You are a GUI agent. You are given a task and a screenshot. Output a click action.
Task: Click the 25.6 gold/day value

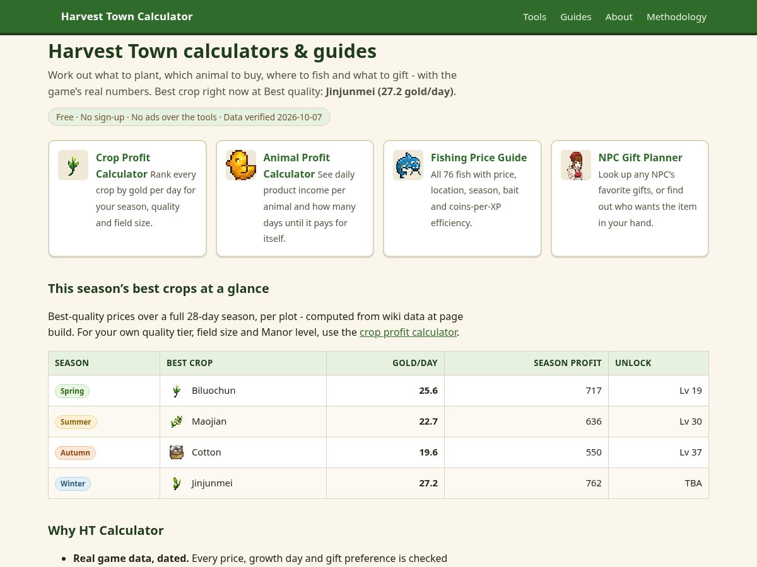[x=428, y=391]
